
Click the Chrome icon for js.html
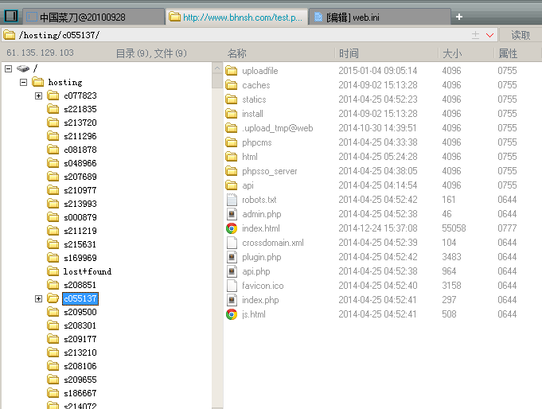pos(232,314)
